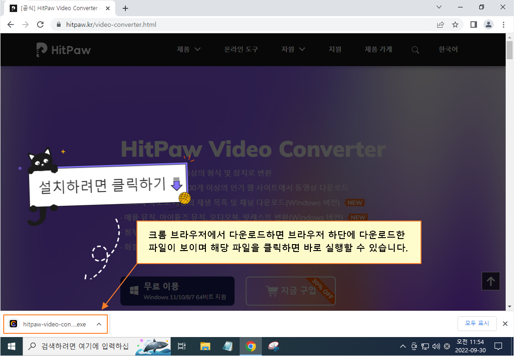Click 모두 표시 button
The width and height of the screenshot is (514, 356).
[x=477, y=324]
